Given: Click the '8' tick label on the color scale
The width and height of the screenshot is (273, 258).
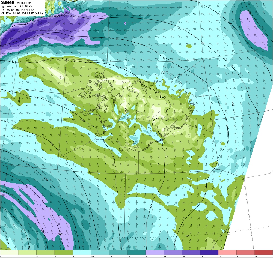Looking at the screenshot, I should pyautogui.click(x=73, y=256).
